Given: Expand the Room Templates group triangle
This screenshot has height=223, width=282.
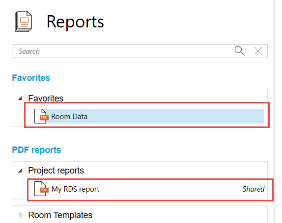Looking at the screenshot, I should (x=21, y=215).
